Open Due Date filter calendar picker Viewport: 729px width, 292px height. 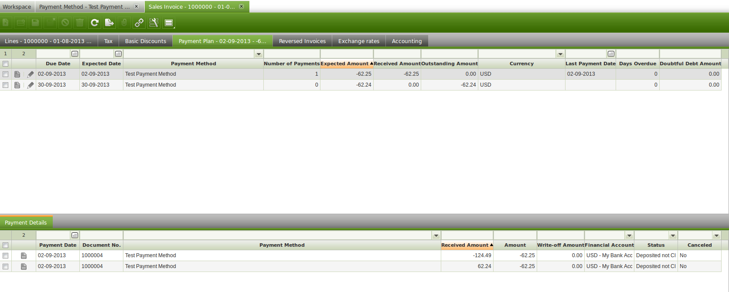[75, 54]
